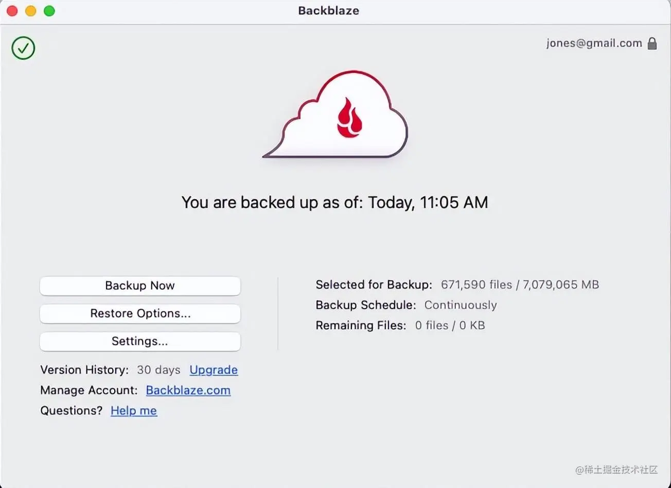Viewport: 671px width, 488px height.
Task: Click the 'You are backed up as of' message
Action: tap(334, 202)
